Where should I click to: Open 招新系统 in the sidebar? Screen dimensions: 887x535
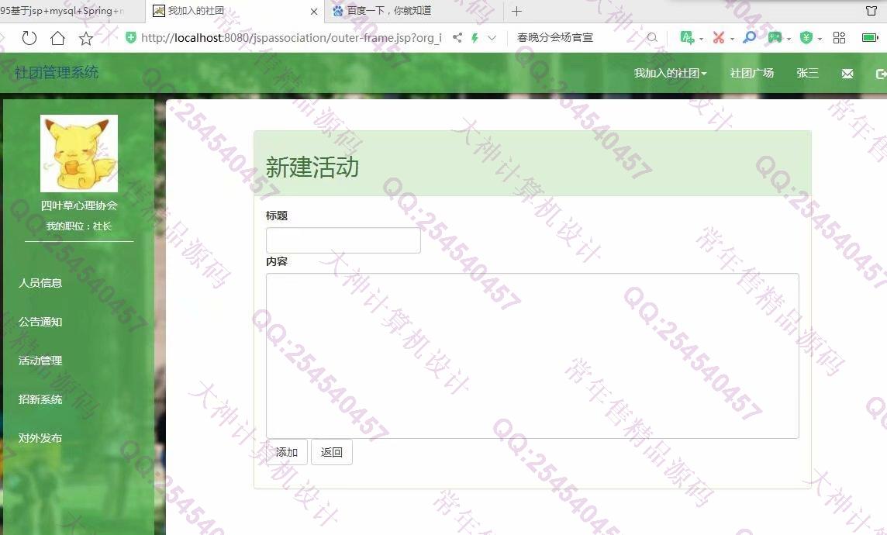pyautogui.click(x=40, y=399)
